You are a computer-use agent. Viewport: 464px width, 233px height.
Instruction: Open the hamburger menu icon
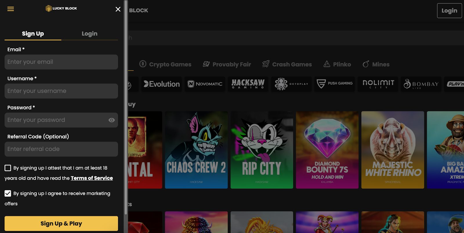coord(11,9)
